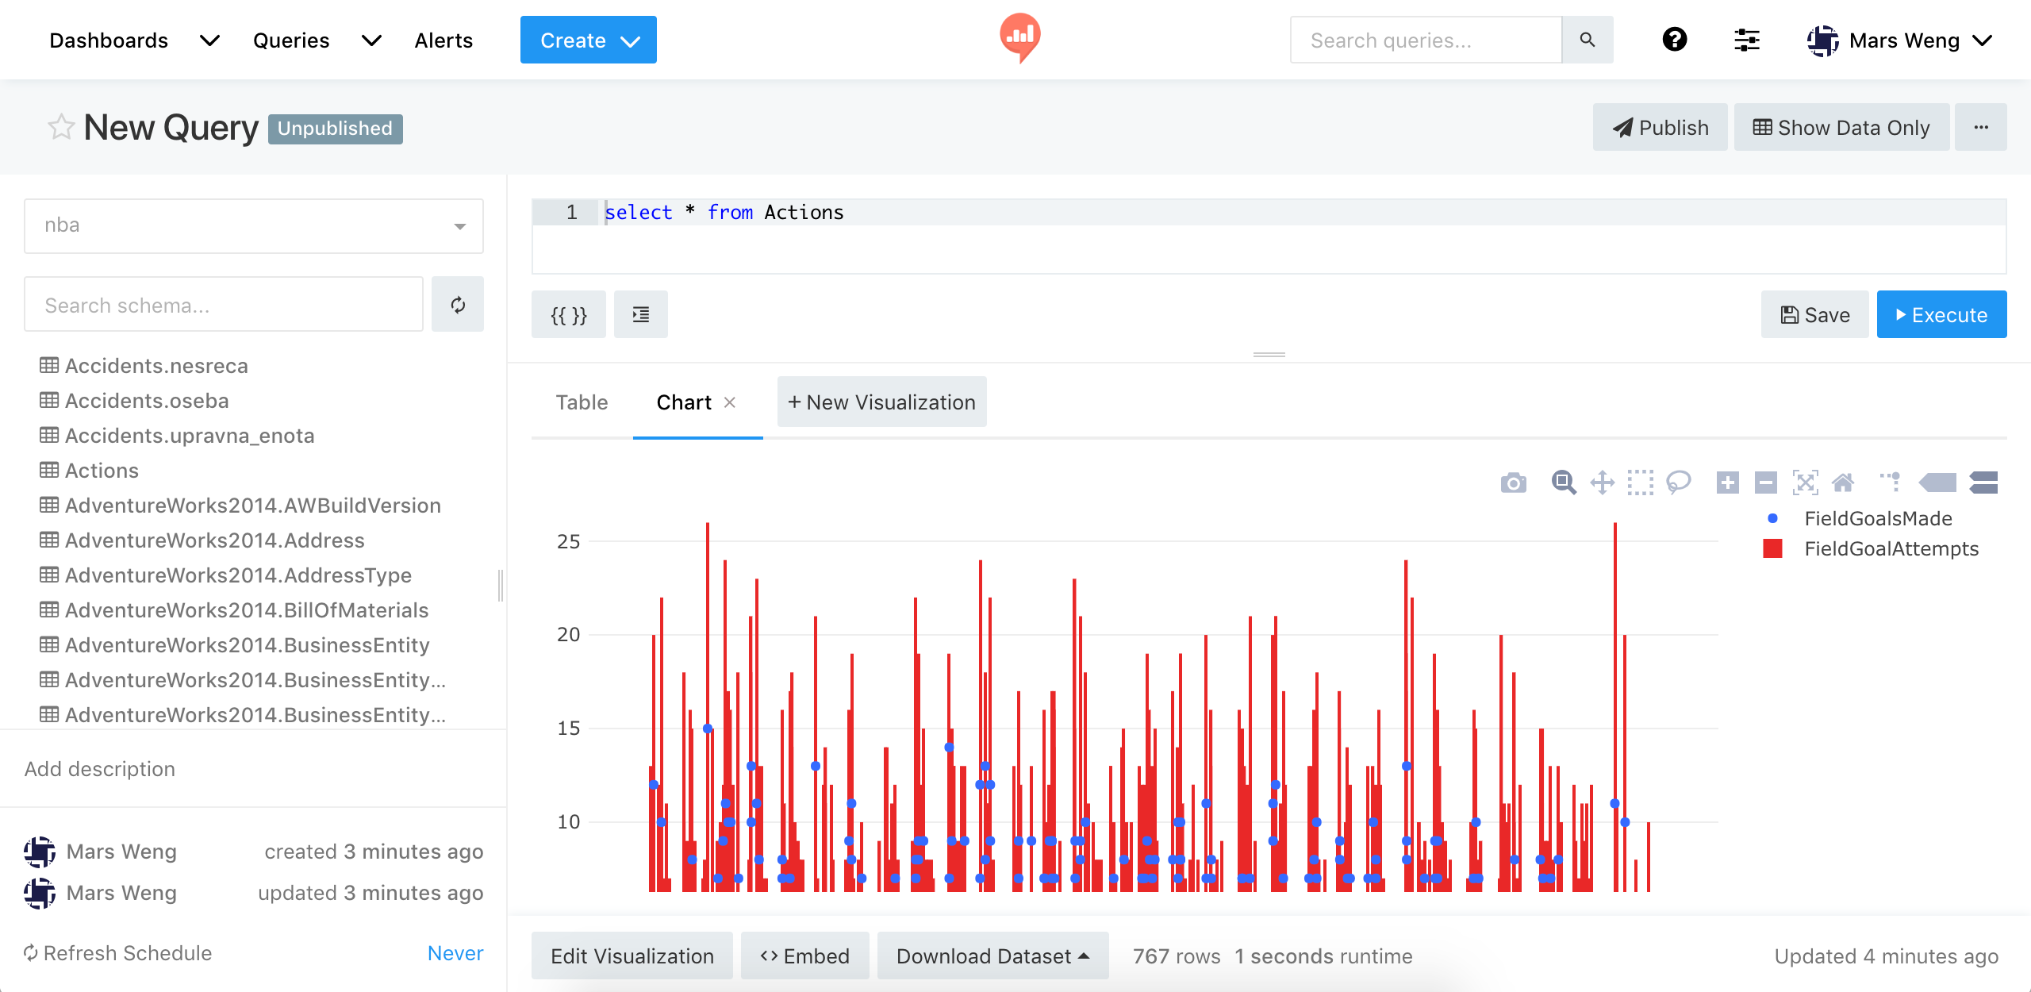
Task: Refresh the schema list
Action: (458, 305)
